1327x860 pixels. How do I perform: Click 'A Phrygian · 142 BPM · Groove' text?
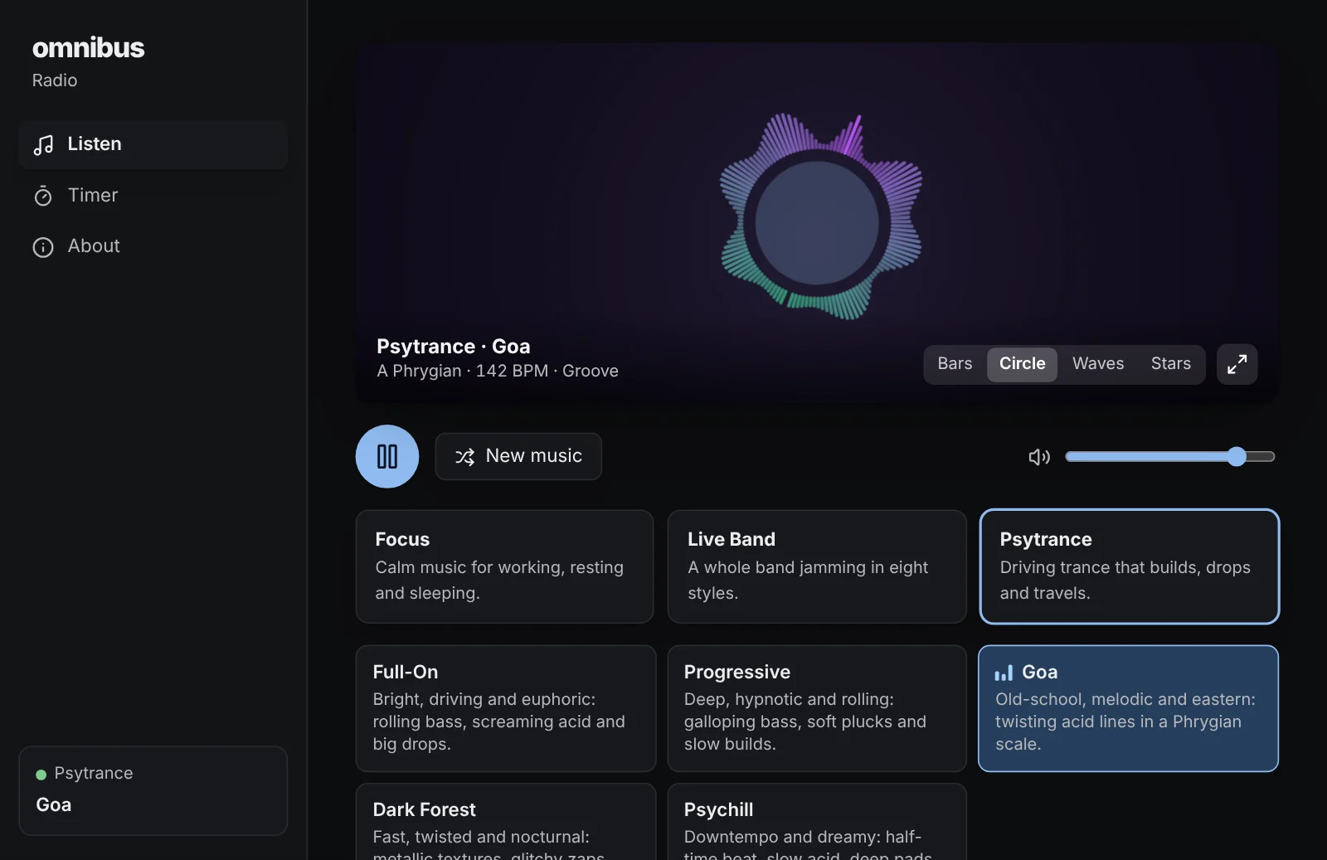pyautogui.click(x=498, y=372)
